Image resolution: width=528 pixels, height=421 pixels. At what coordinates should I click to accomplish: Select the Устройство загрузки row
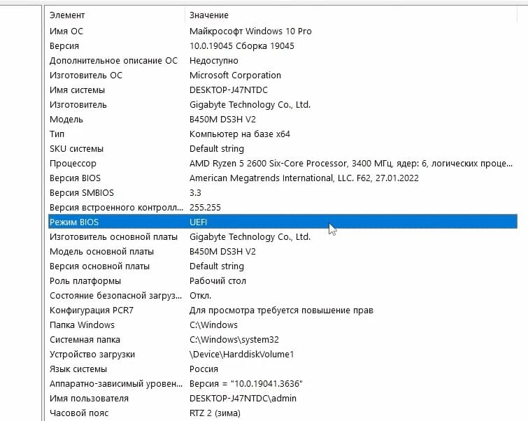pyautogui.click(x=283, y=355)
